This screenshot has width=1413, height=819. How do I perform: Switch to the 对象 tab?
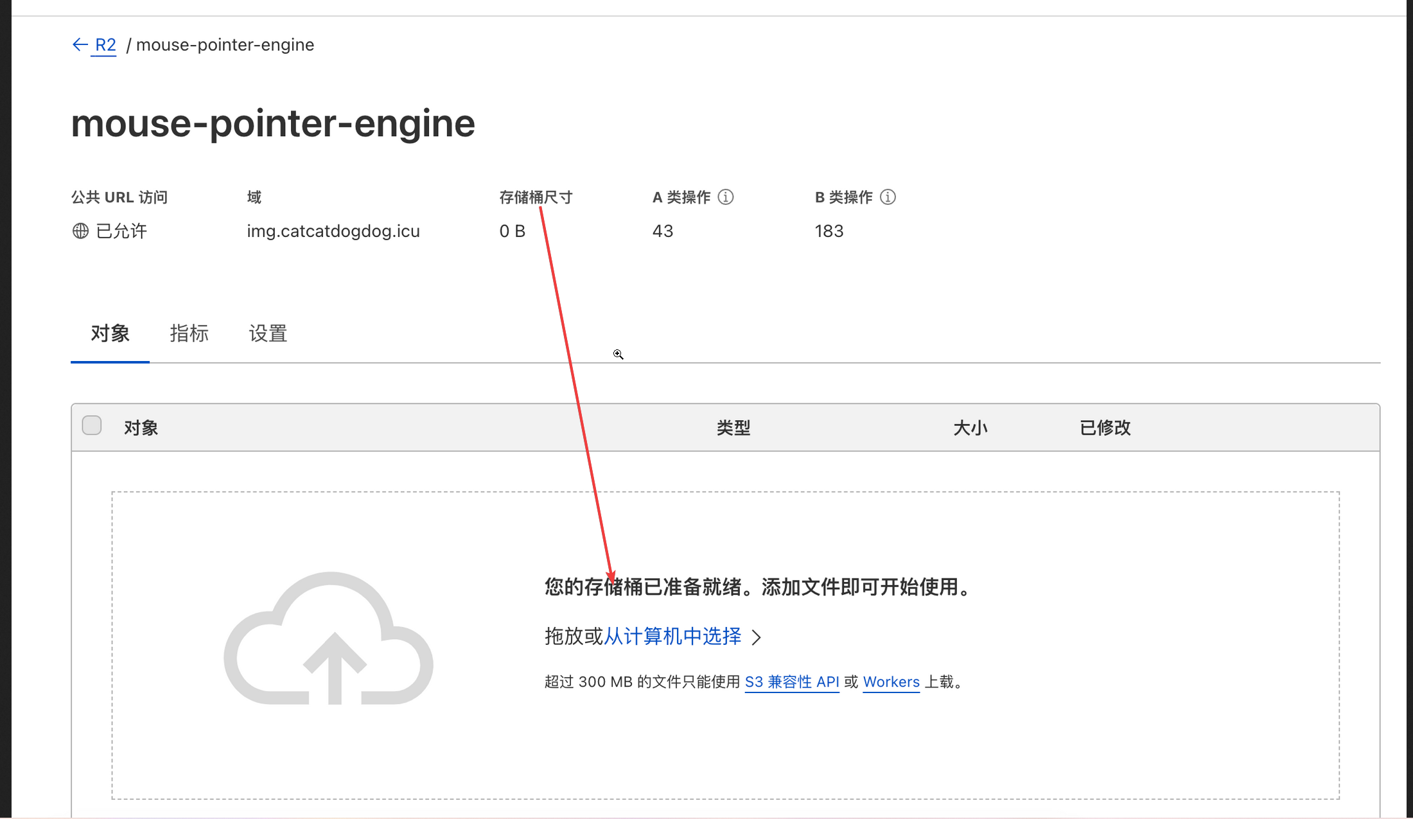(x=110, y=333)
